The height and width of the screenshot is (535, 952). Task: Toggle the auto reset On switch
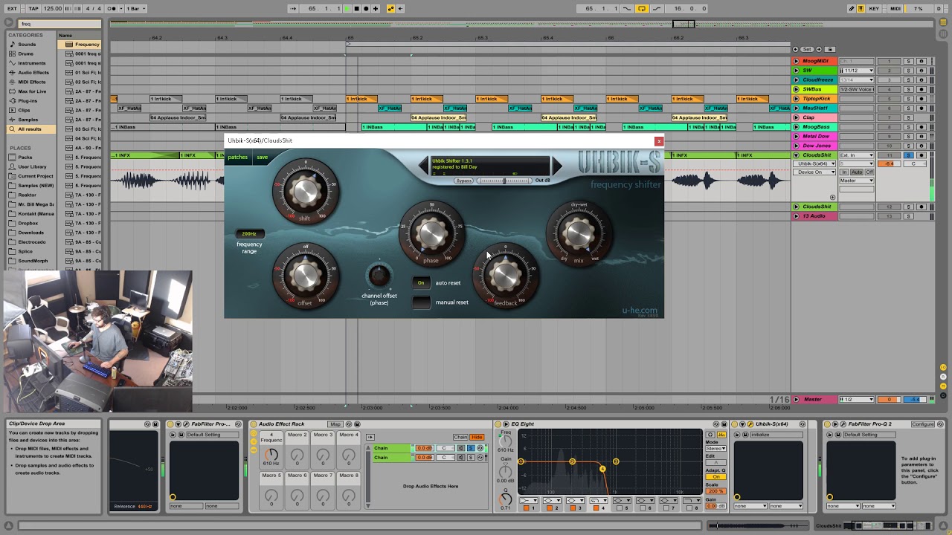click(421, 283)
